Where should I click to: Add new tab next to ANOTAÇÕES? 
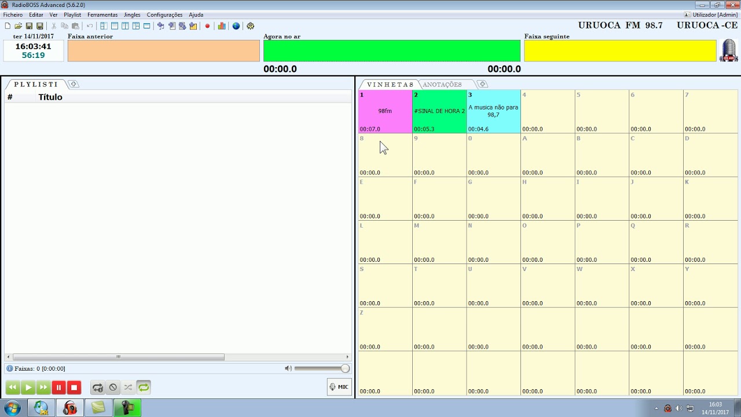482,85
